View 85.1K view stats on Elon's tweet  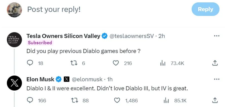[166, 101]
